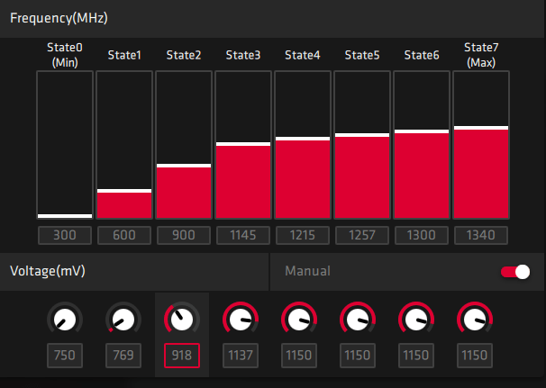Click the State7 (Max) label
546x388 pixels.
481,55
